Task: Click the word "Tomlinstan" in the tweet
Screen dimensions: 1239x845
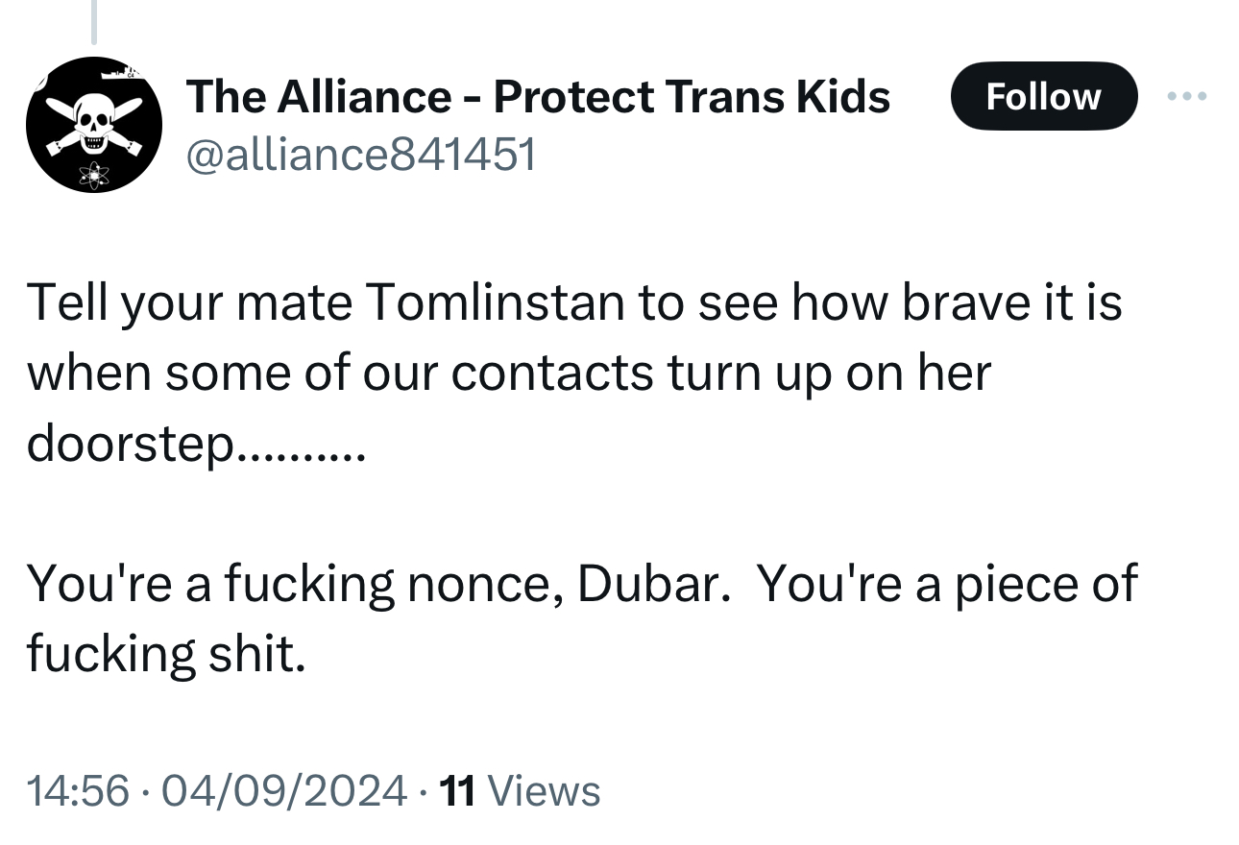Action: coord(494,302)
